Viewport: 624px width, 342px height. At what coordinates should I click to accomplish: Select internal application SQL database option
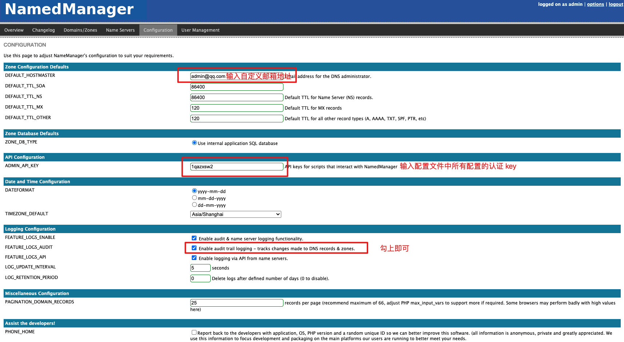[194, 142]
